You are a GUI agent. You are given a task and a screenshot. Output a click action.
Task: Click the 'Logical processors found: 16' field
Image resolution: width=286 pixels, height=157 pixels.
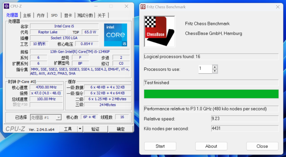[x=211, y=57]
